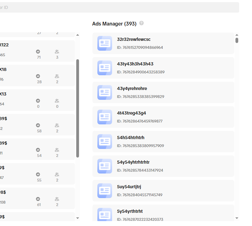Click the card title ending X122
This screenshot has width=252, height=226.
pyautogui.click(x=4, y=45)
